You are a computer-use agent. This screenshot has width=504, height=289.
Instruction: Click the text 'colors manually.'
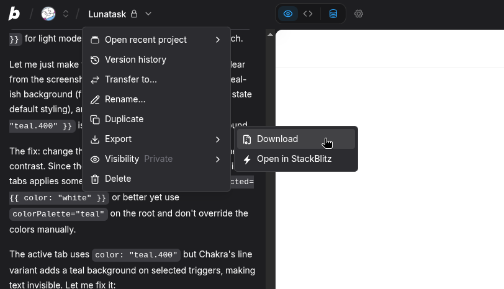point(42,229)
